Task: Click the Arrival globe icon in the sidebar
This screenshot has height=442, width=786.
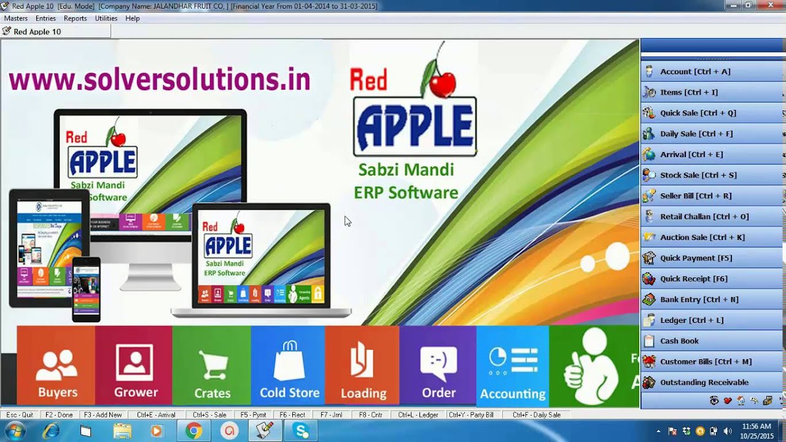Action: pos(649,155)
